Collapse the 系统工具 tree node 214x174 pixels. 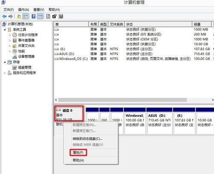(x=5, y=29)
